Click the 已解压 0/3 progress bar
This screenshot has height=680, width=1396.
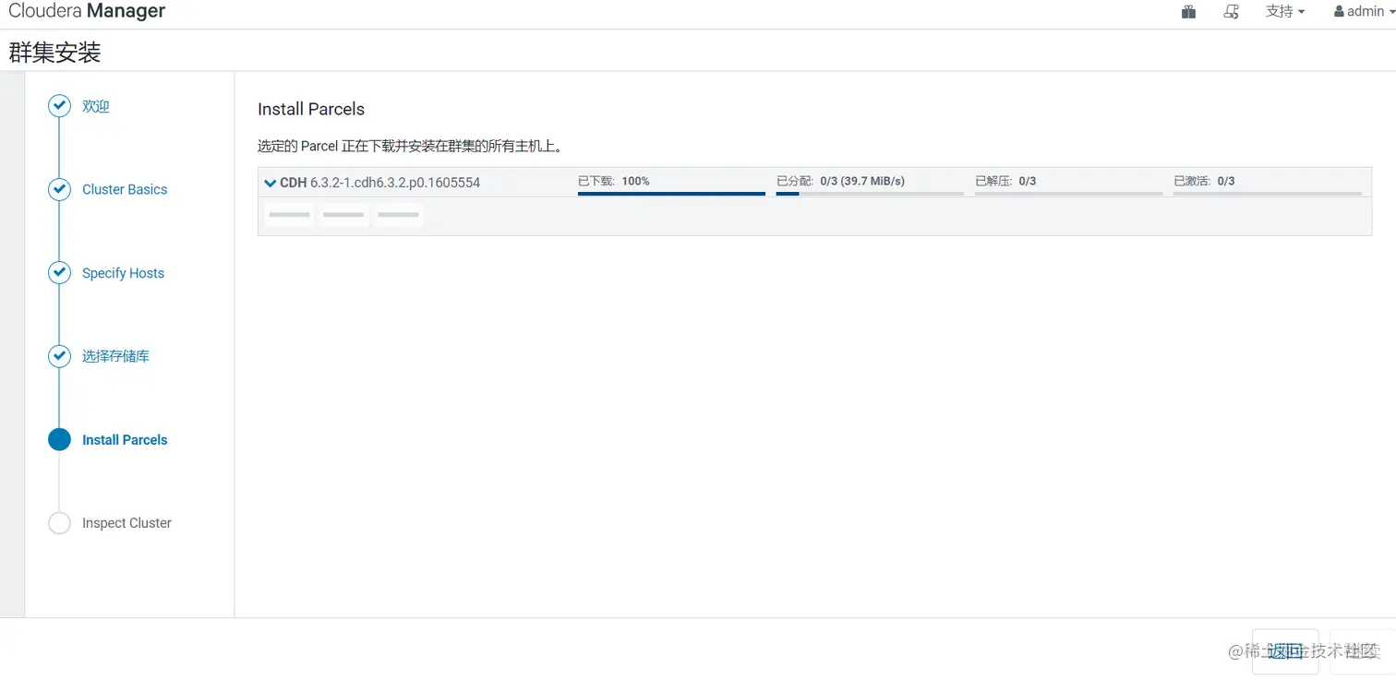pos(1068,193)
